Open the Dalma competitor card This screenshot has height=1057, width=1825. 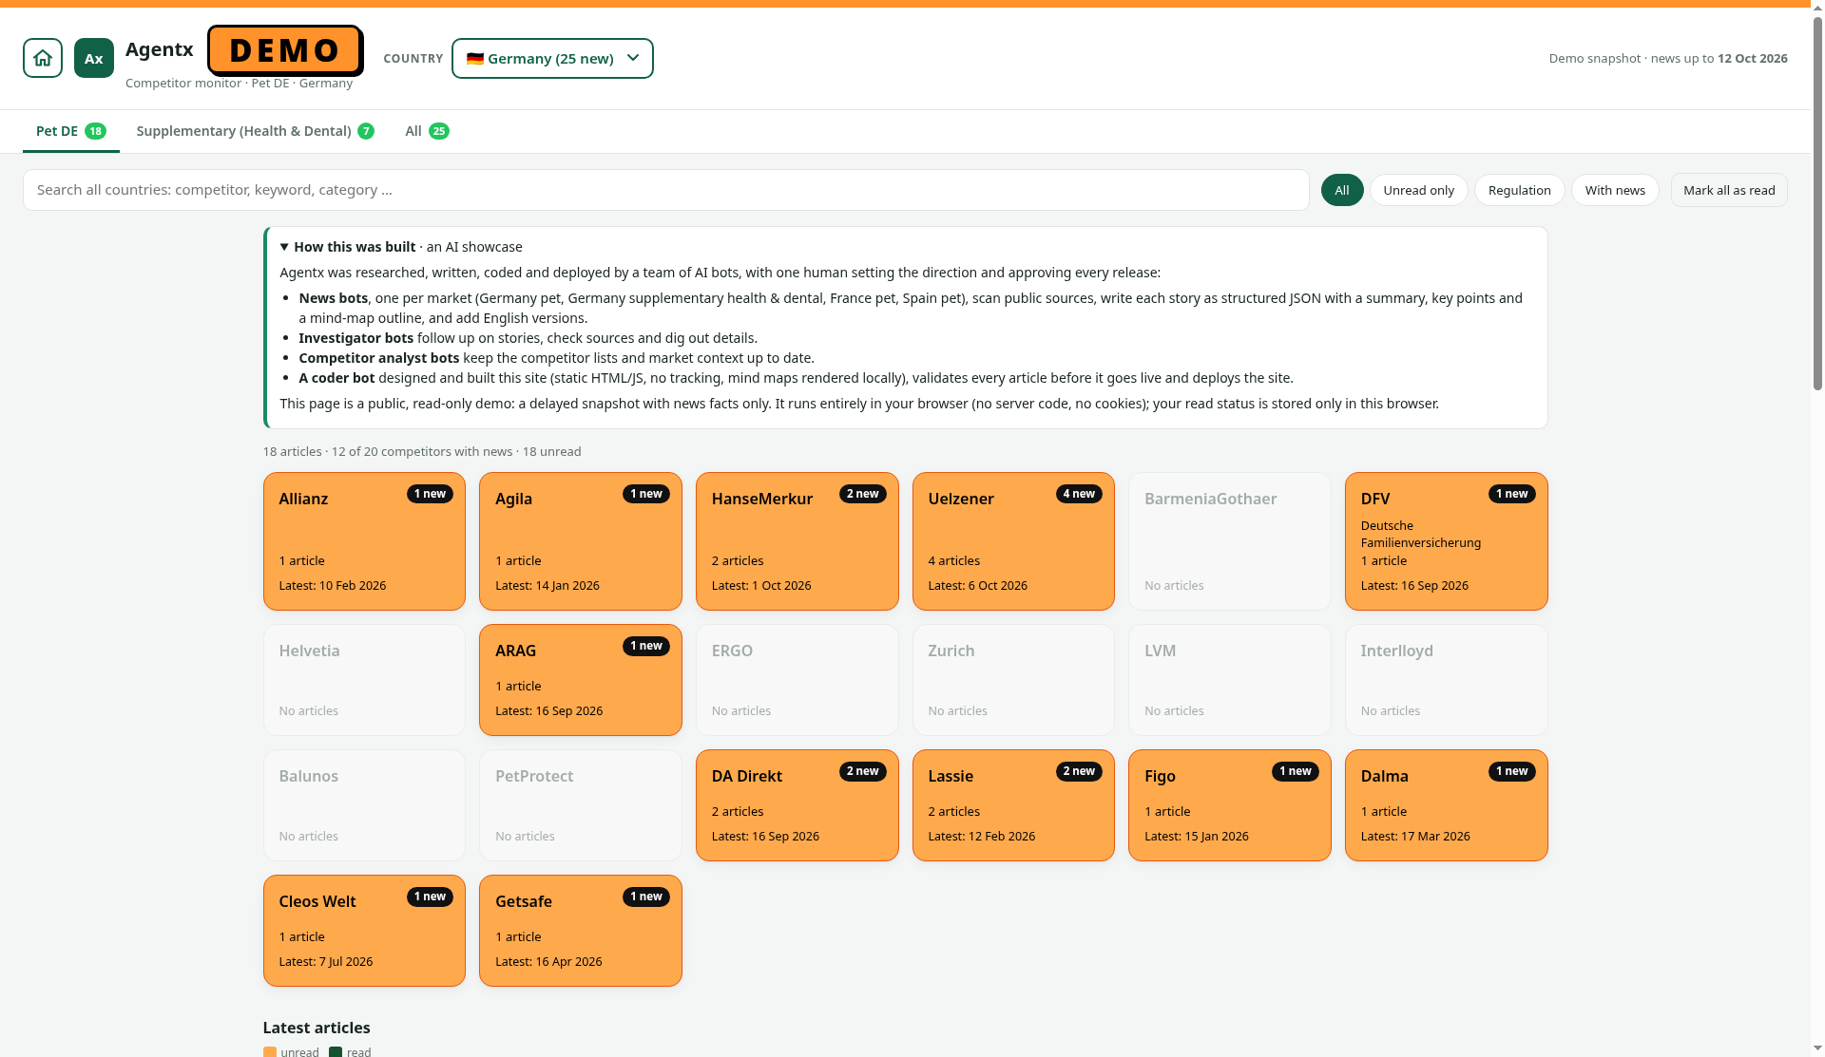click(x=1447, y=805)
